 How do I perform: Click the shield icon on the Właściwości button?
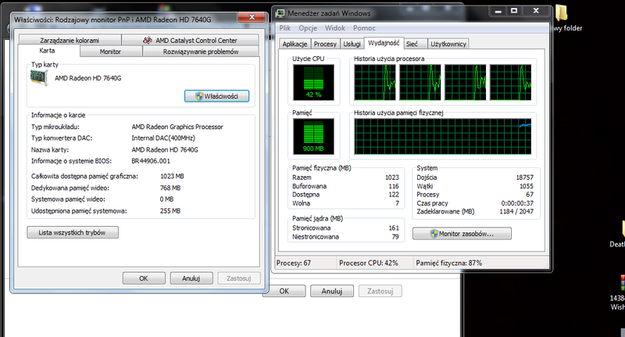[199, 96]
